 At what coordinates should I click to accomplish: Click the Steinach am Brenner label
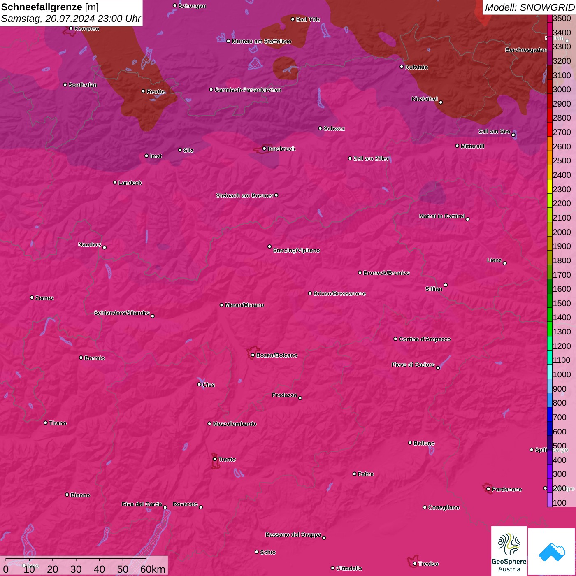245,195
